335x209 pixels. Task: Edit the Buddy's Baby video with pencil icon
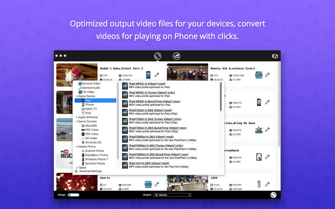[157, 75]
